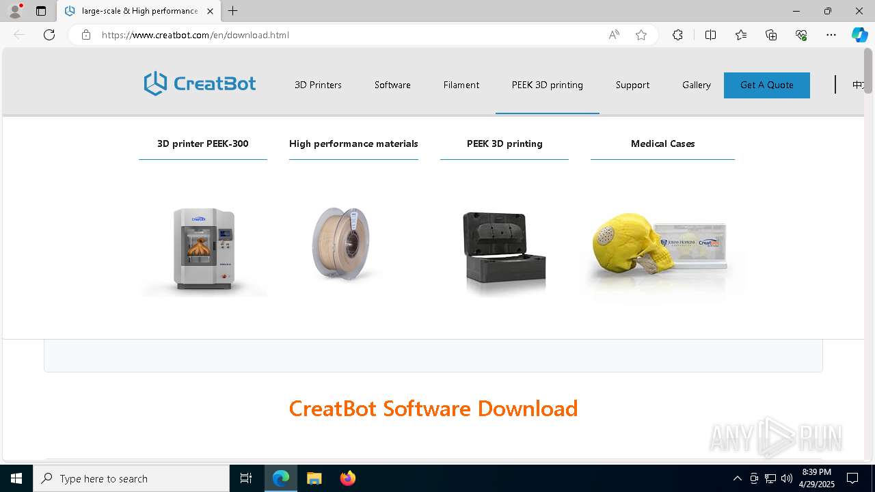The image size is (875, 492).
Task: Show hidden system tray icons
Action: 737,478
